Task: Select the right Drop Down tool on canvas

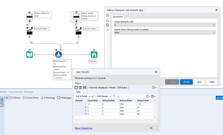Action: [x=76, y=17]
